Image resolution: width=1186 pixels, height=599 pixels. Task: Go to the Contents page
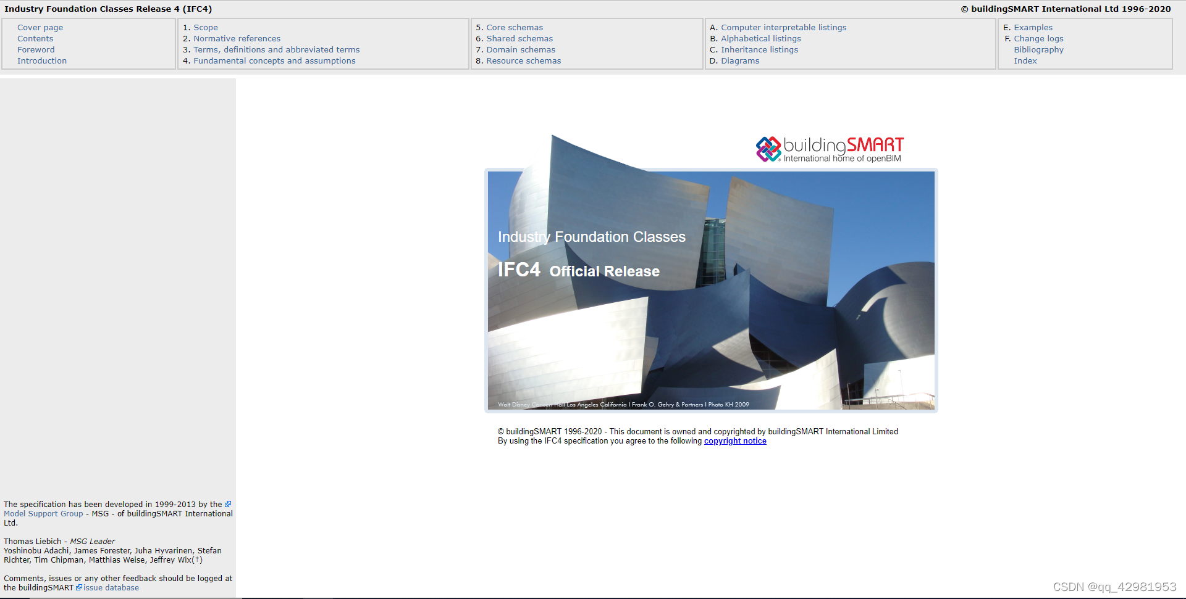pyautogui.click(x=35, y=39)
